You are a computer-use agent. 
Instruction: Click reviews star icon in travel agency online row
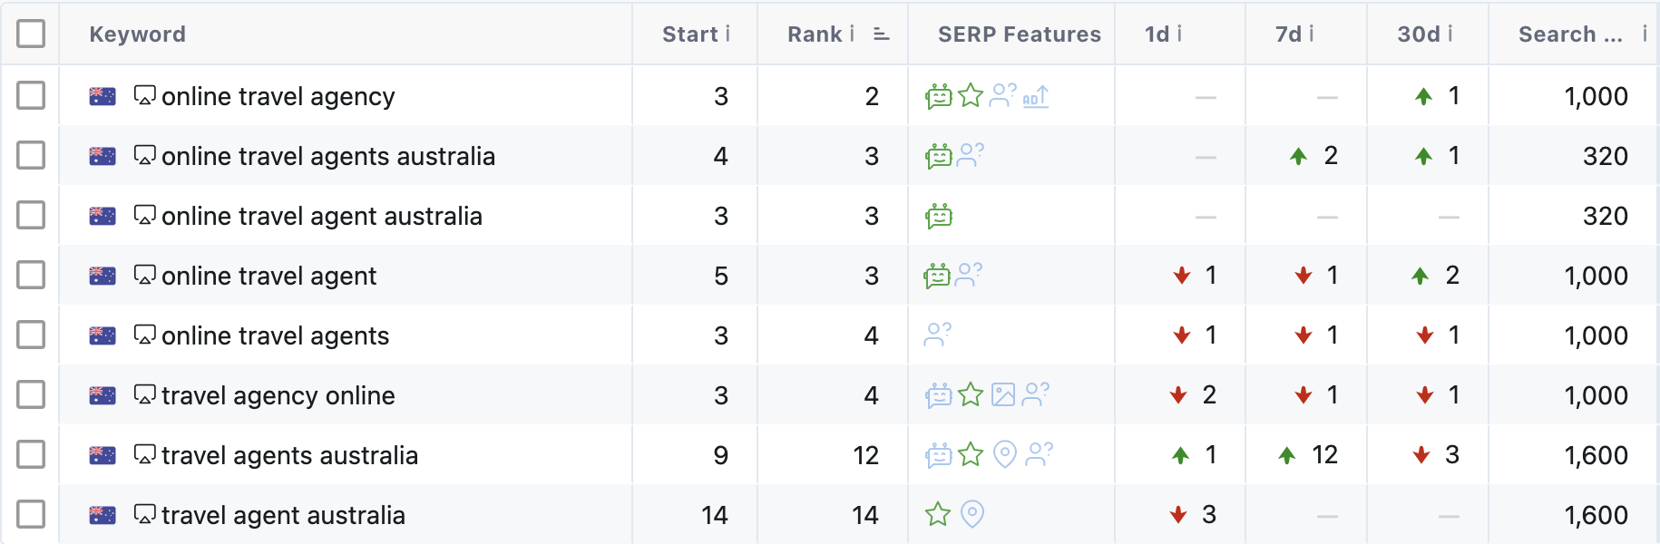click(971, 395)
